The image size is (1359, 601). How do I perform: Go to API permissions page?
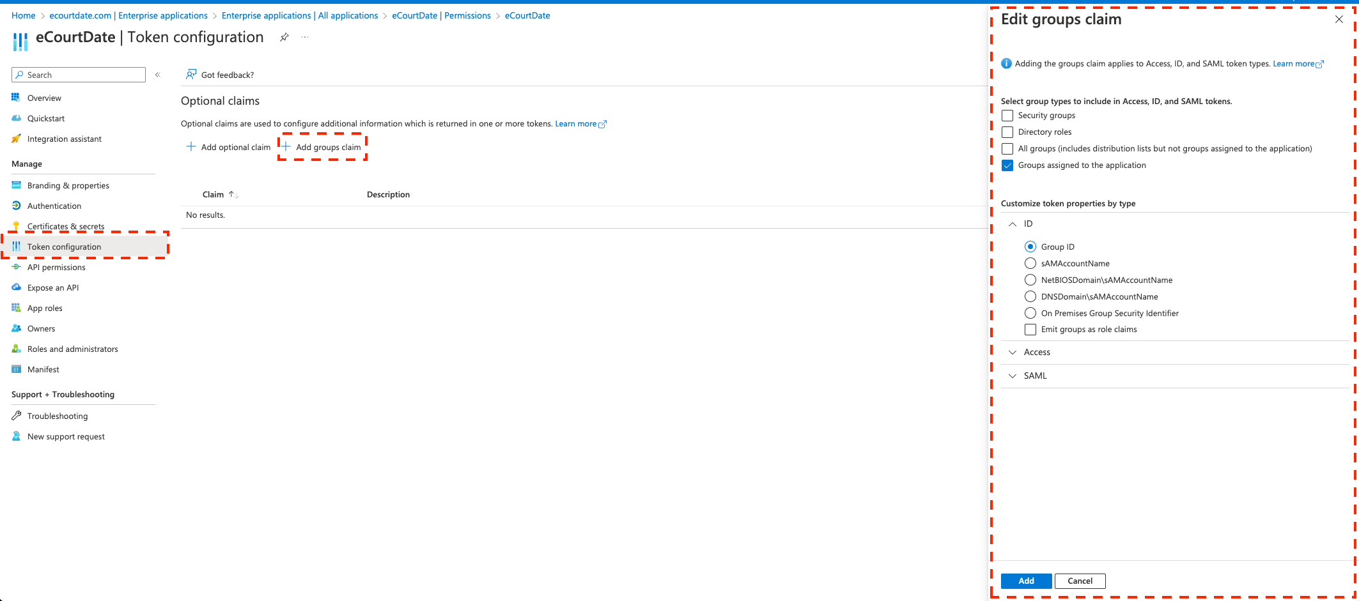tap(56, 267)
